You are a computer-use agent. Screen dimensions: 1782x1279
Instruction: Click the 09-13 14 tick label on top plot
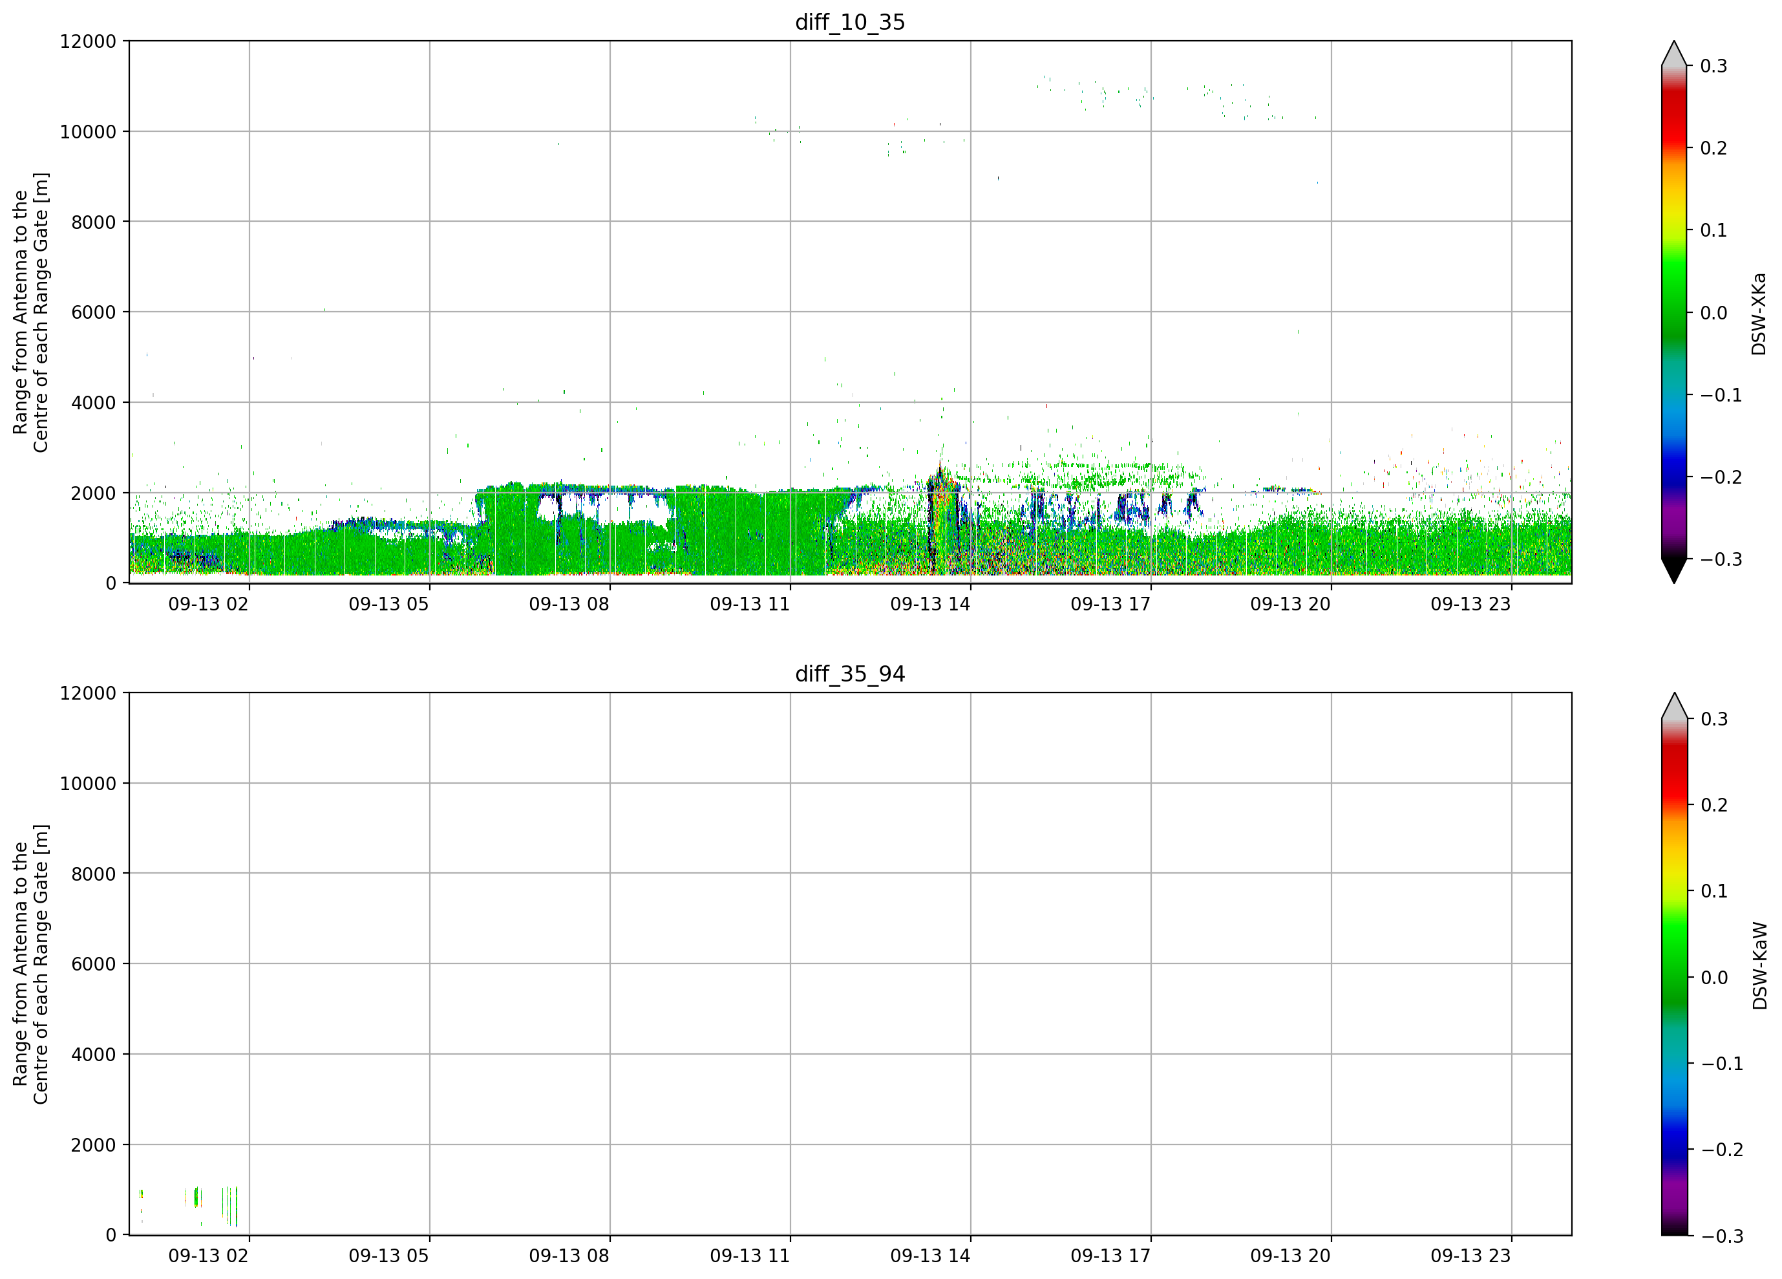pyautogui.click(x=930, y=605)
